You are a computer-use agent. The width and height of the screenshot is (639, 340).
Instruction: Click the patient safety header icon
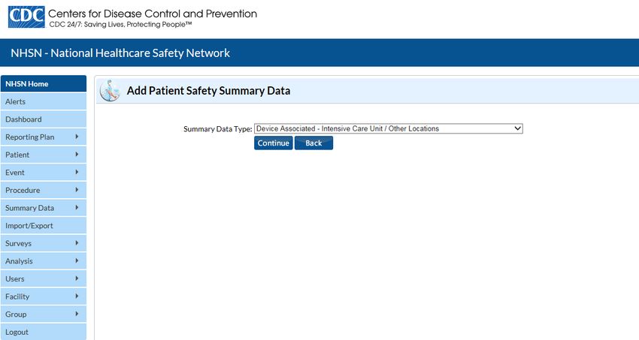coord(110,90)
